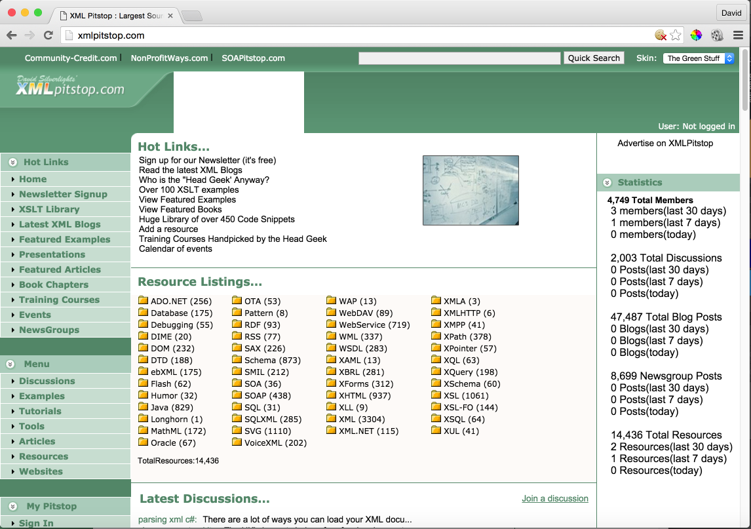This screenshot has height=529, width=751.
Task: Click the SVG (1110) folder icon
Action: pos(237,430)
